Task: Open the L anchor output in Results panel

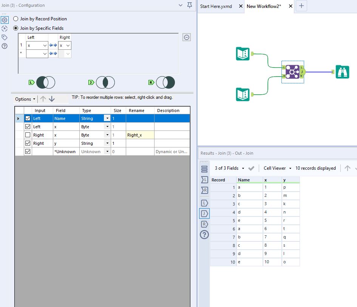Action: (x=204, y=203)
